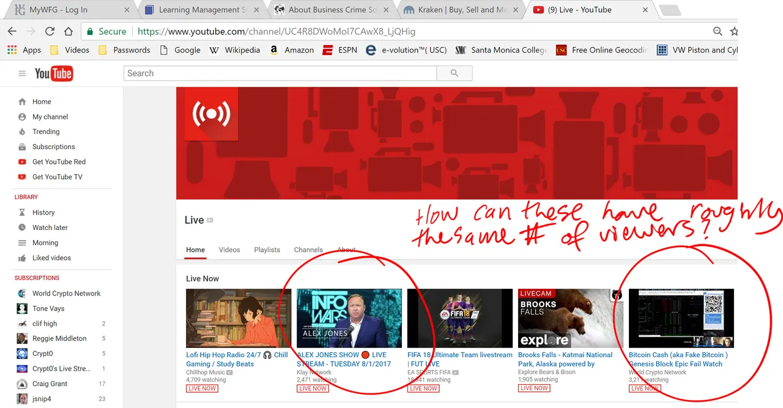Screen dimensions: 783x408
Task: Click the Live channel avatar icon
Action: pyautogui.click(x=211, y=113)
